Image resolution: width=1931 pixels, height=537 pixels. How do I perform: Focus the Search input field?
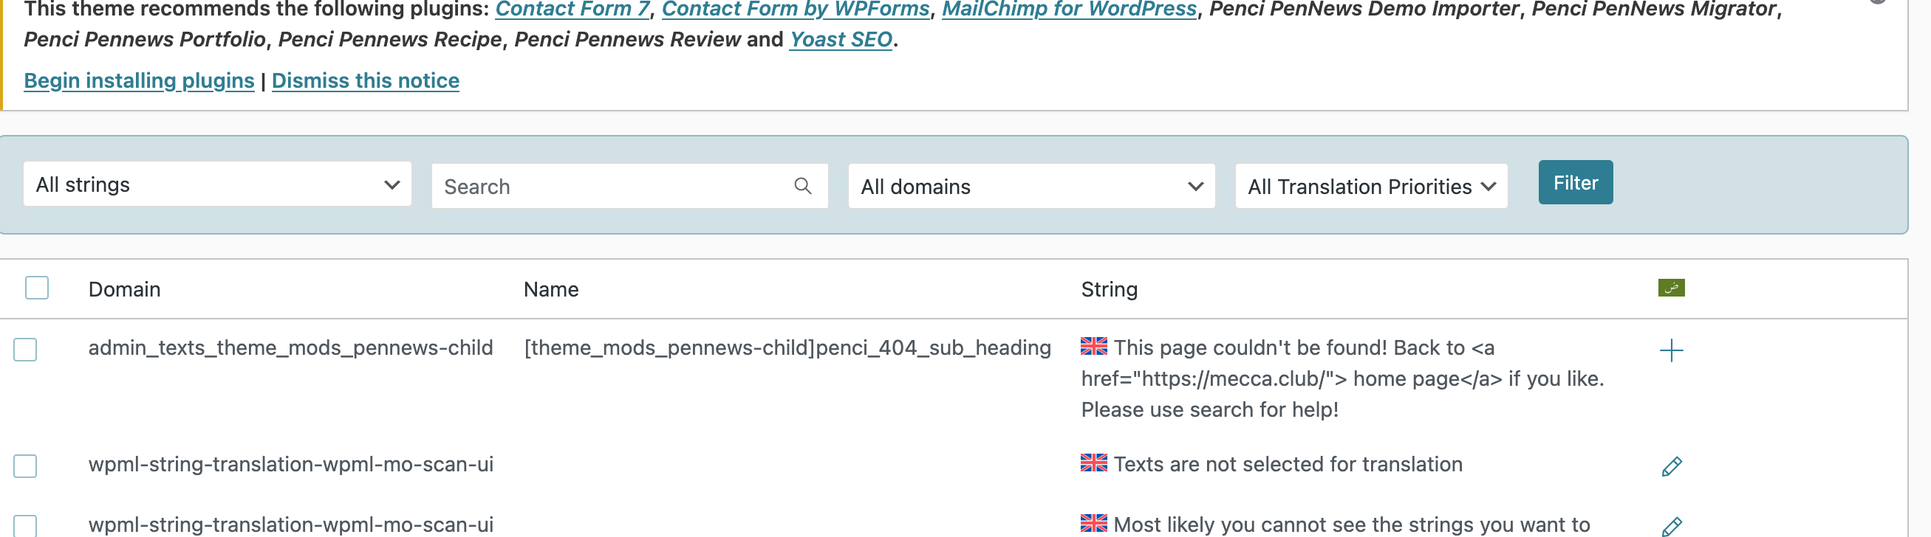click(x=615, y=187)
